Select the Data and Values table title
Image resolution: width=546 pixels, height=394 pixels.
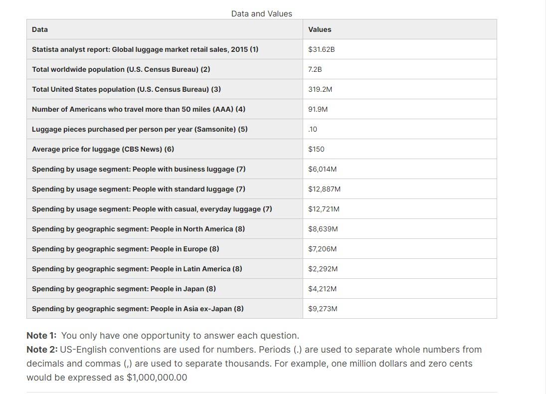[x=261, y=13]
